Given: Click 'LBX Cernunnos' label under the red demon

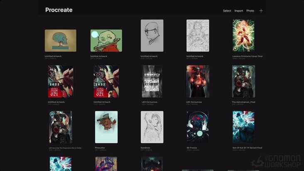Looking at the screenshot, I should pyautogui.click(x=194, y=102).
